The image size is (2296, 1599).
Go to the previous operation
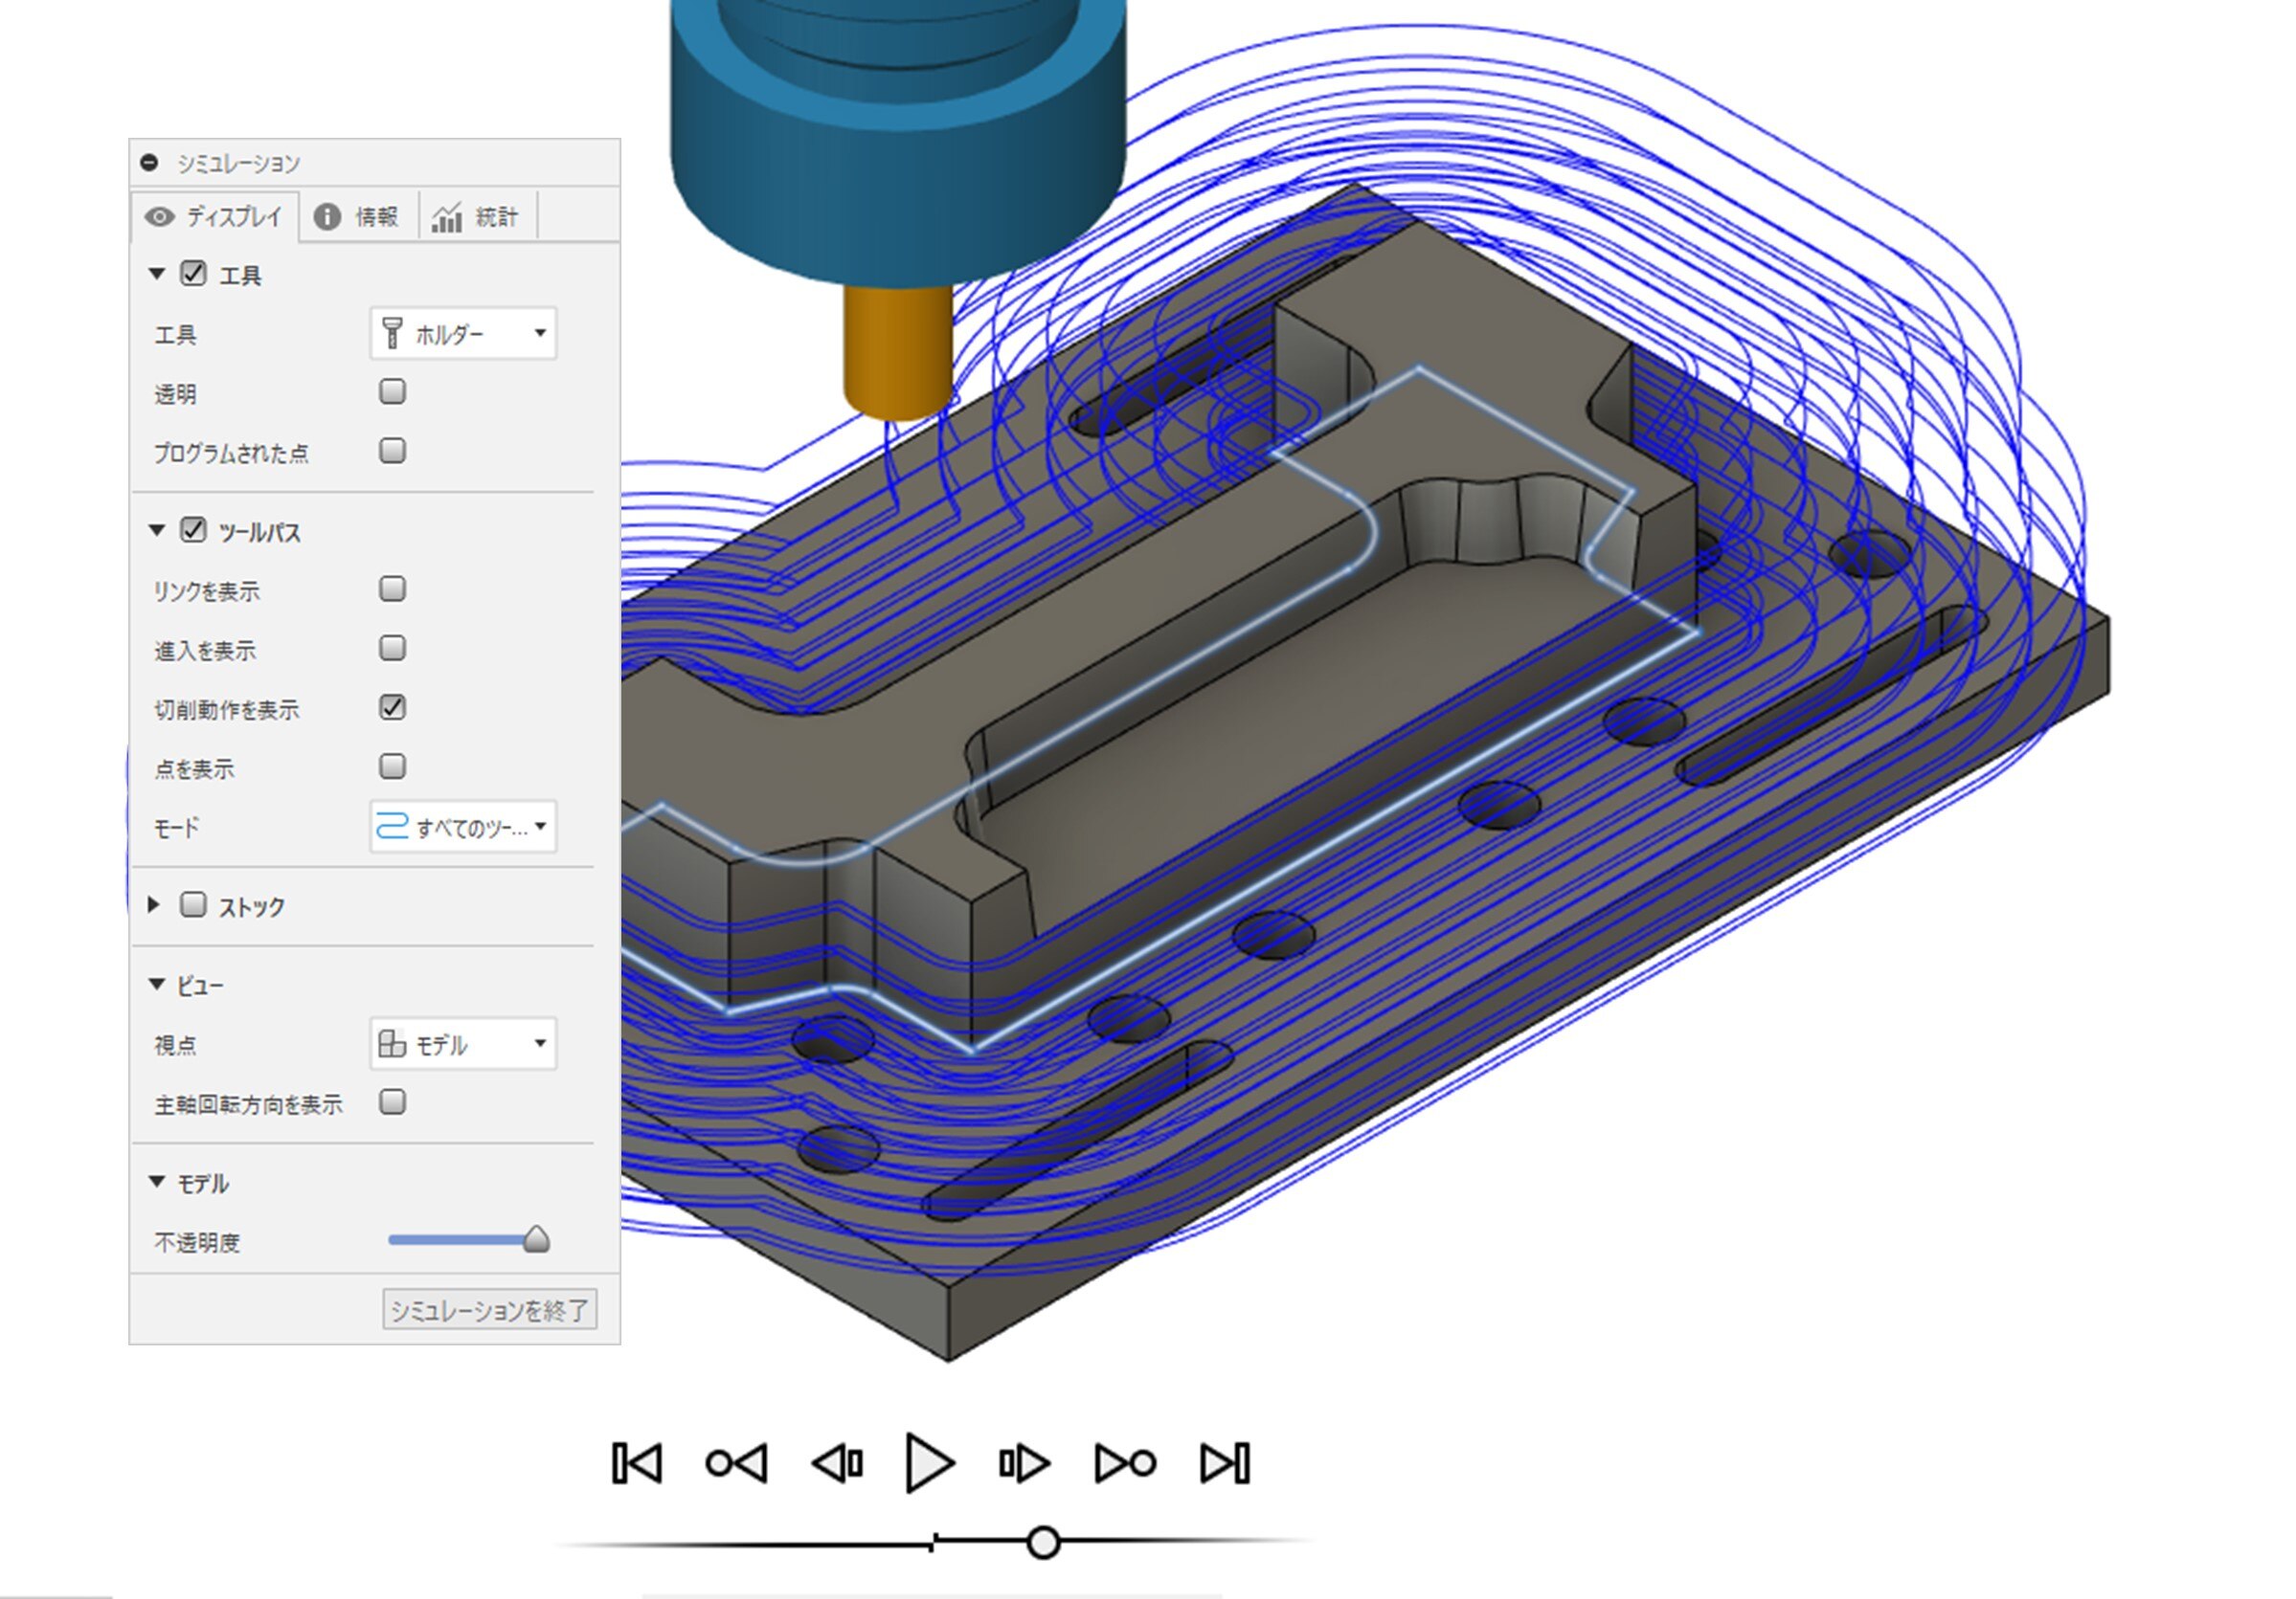(736, 1463)
